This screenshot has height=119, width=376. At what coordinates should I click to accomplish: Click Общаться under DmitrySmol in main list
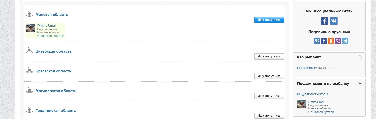pos(44,36)
